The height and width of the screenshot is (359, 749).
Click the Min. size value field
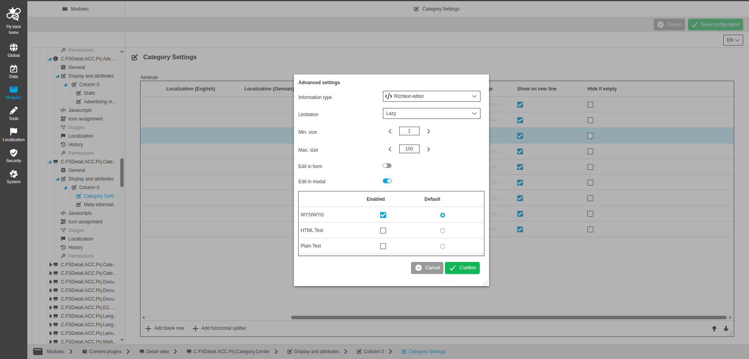pos(409,131)
